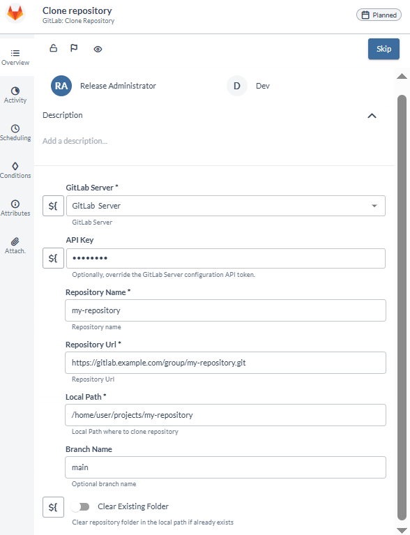Click the 'Clear Existing Folder' label
This screenshot has height=535, width=410.
click(133, 506)
